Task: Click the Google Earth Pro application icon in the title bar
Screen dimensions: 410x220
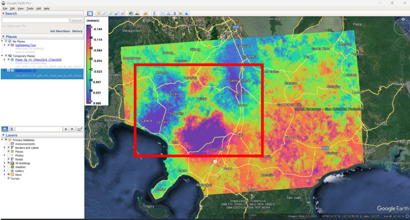Action: tap(3, 3)
